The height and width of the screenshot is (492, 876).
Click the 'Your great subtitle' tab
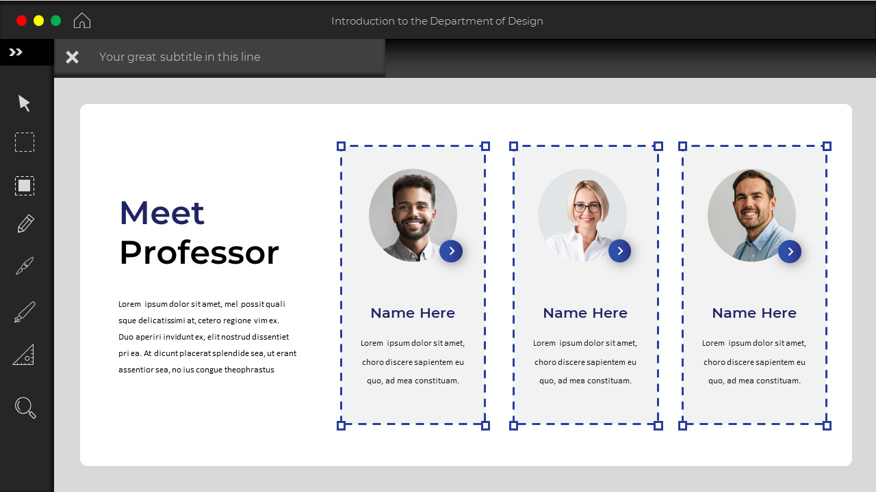pyautogui.click(x=180, y=57)
